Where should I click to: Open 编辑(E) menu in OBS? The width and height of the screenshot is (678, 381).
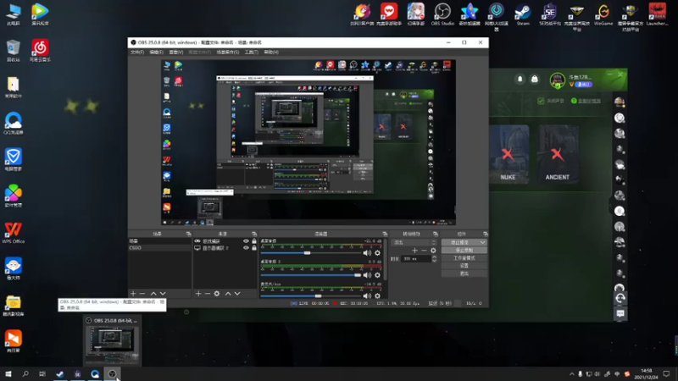(x=156, y=52)
